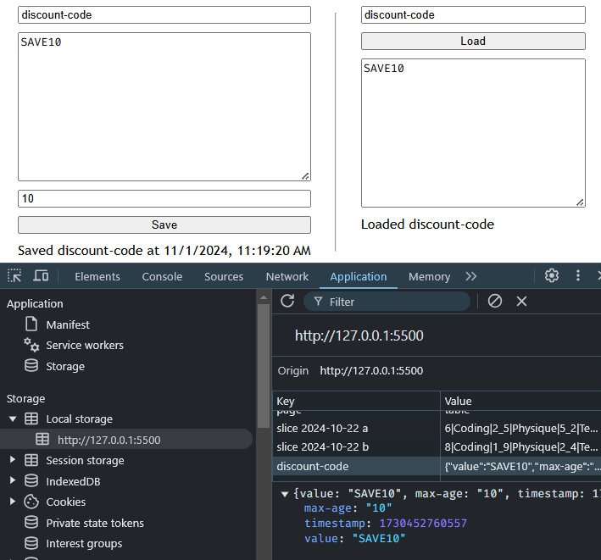Viewport: 601px width, 560px height.
Task: Select the http://127.0.0.1:5500 local storage entry
Action: 126,439
